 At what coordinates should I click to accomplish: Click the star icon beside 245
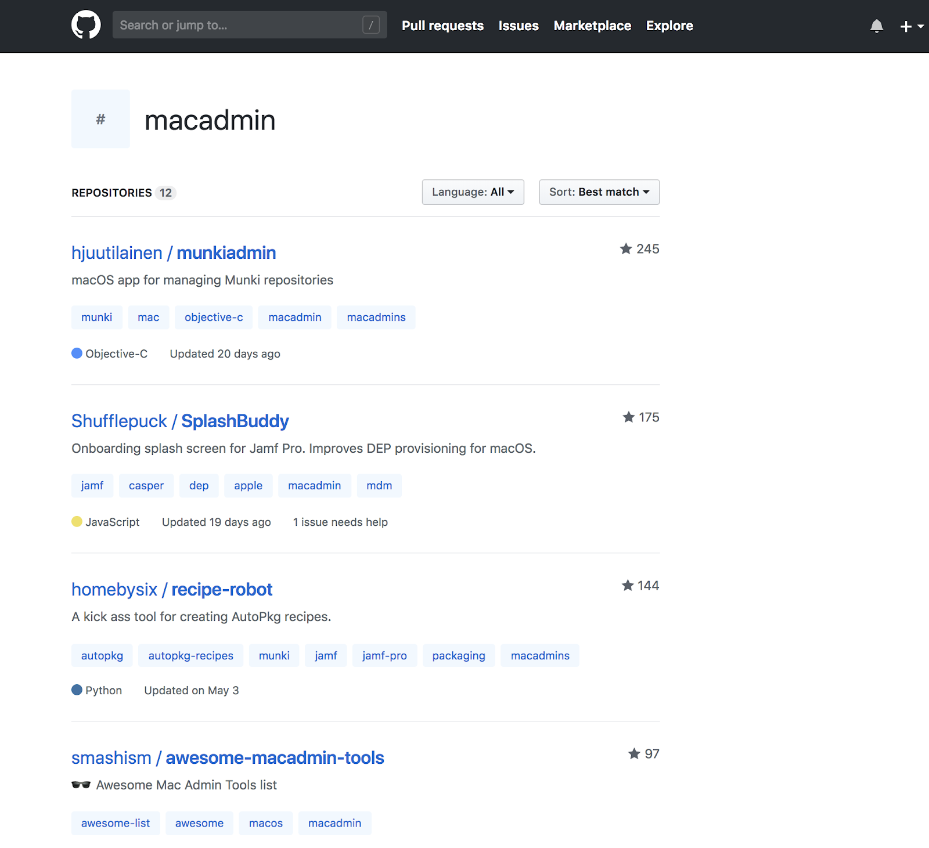[x=626, y=249]
